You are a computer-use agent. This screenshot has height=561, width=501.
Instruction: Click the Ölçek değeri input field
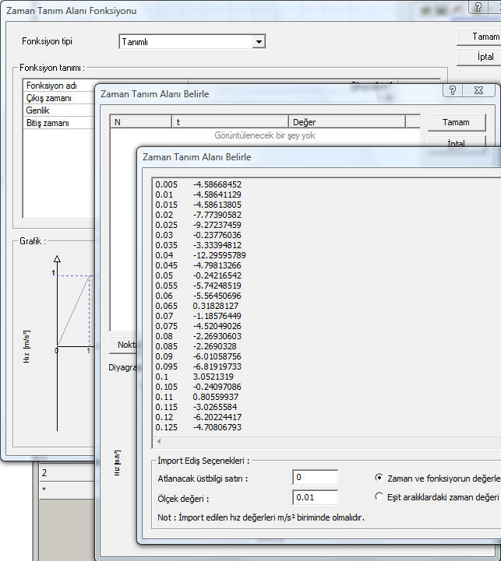click(x=315, y=497)
